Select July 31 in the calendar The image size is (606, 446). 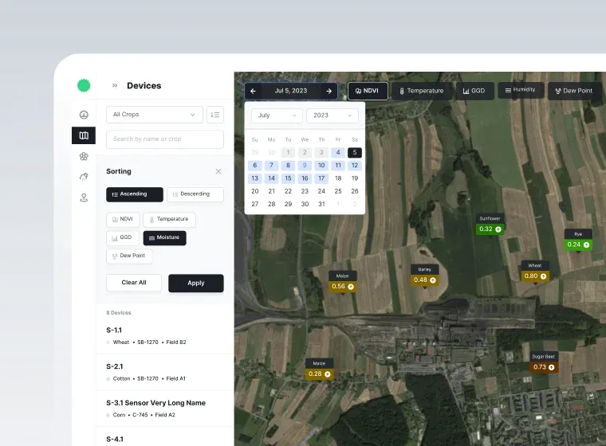click(x=321, y=204)
